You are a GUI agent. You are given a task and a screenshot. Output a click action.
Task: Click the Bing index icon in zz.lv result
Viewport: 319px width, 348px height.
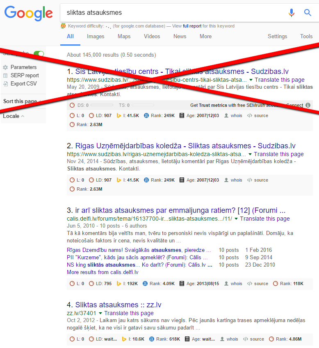124,339
